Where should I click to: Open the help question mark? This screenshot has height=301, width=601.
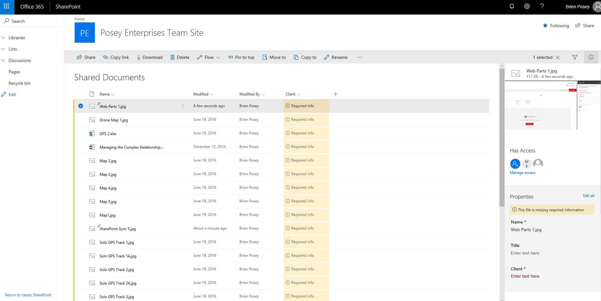tap(542, 6)
